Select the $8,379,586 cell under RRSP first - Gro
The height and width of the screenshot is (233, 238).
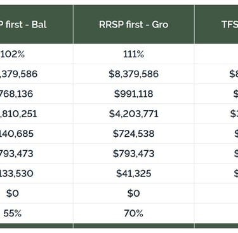click(133, 74)
